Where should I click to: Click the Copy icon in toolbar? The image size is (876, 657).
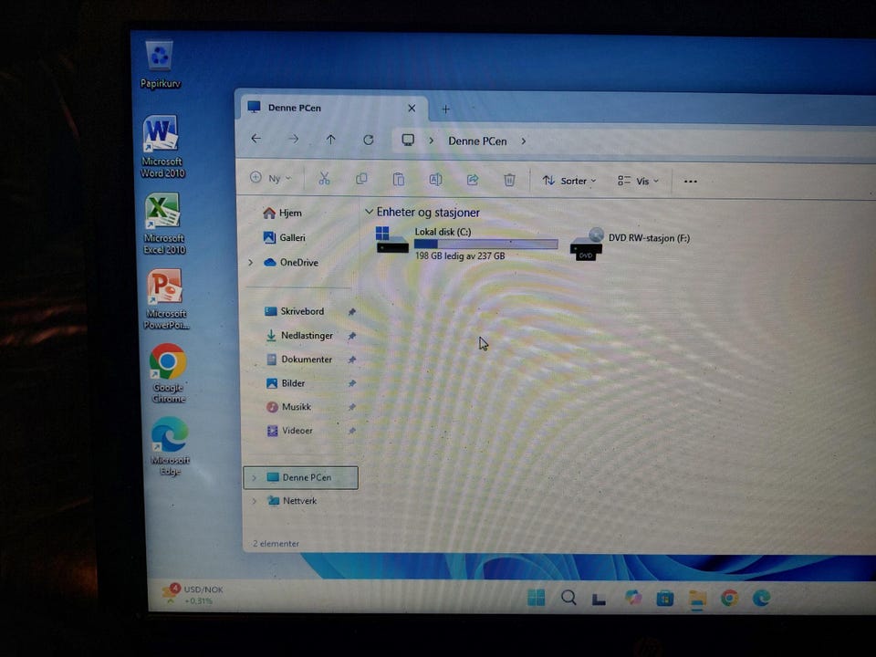tap(361, 179)
